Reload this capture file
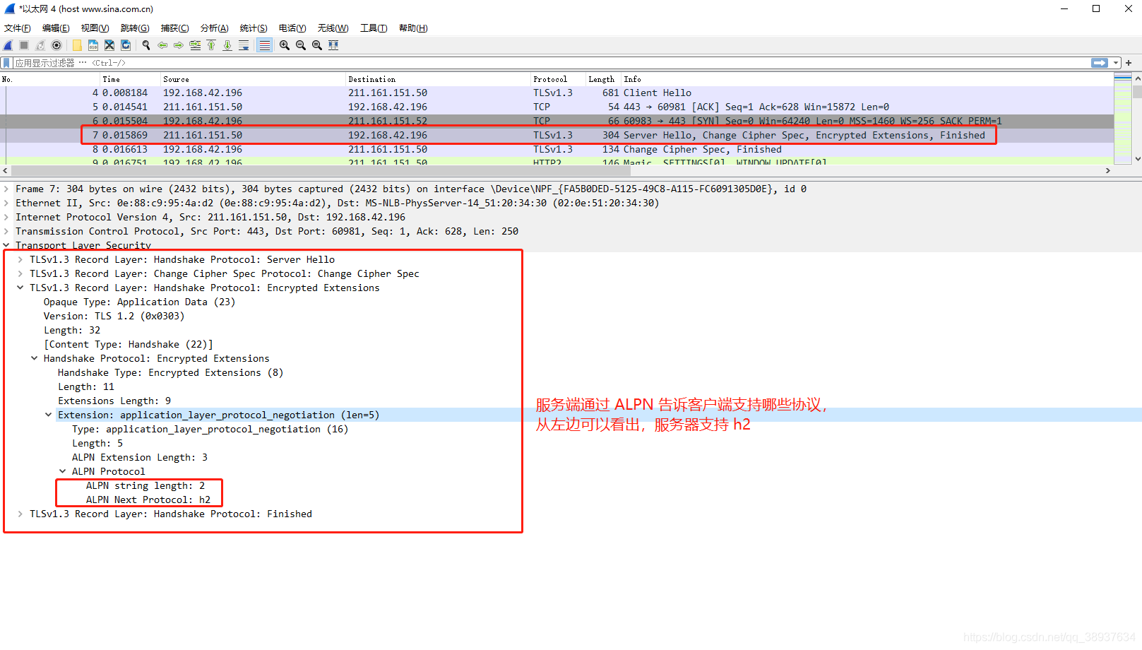 coord(126,45)
